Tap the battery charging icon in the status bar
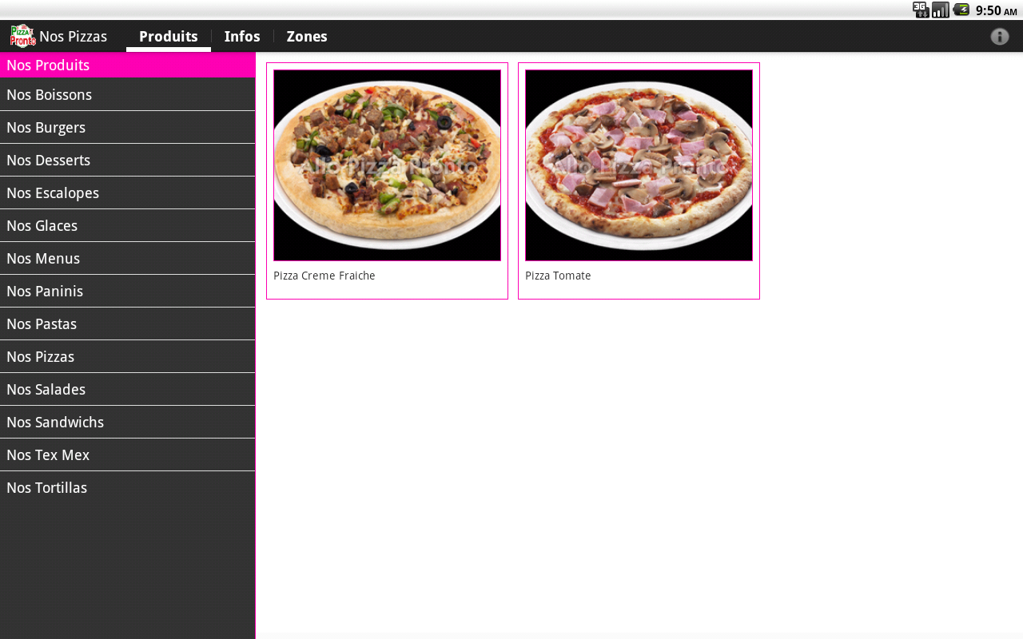 tap(961, 10)
